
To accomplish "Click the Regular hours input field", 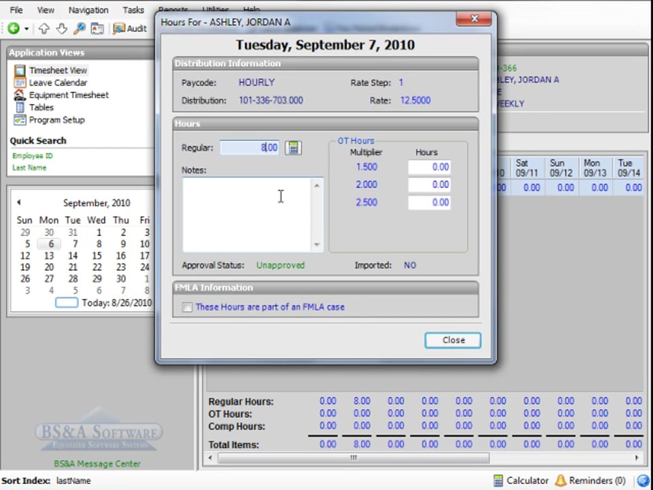I will point(250,148).
